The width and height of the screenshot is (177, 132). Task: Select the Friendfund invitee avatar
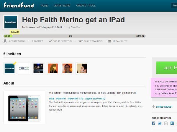pos(10,68)
